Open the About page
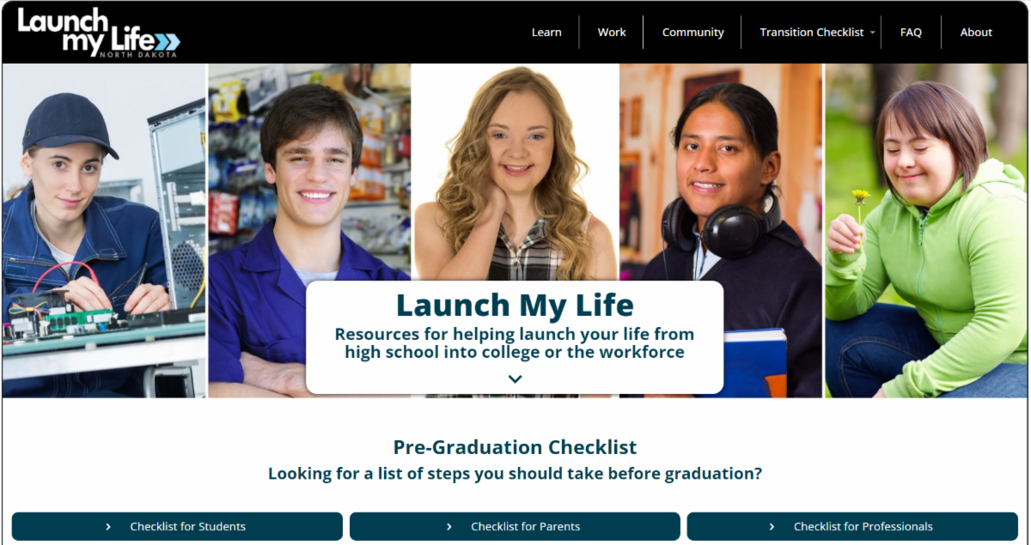This screenshot has width=1031, height=545. click(976, 32)
